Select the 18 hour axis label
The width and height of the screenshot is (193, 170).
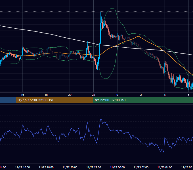46,95
